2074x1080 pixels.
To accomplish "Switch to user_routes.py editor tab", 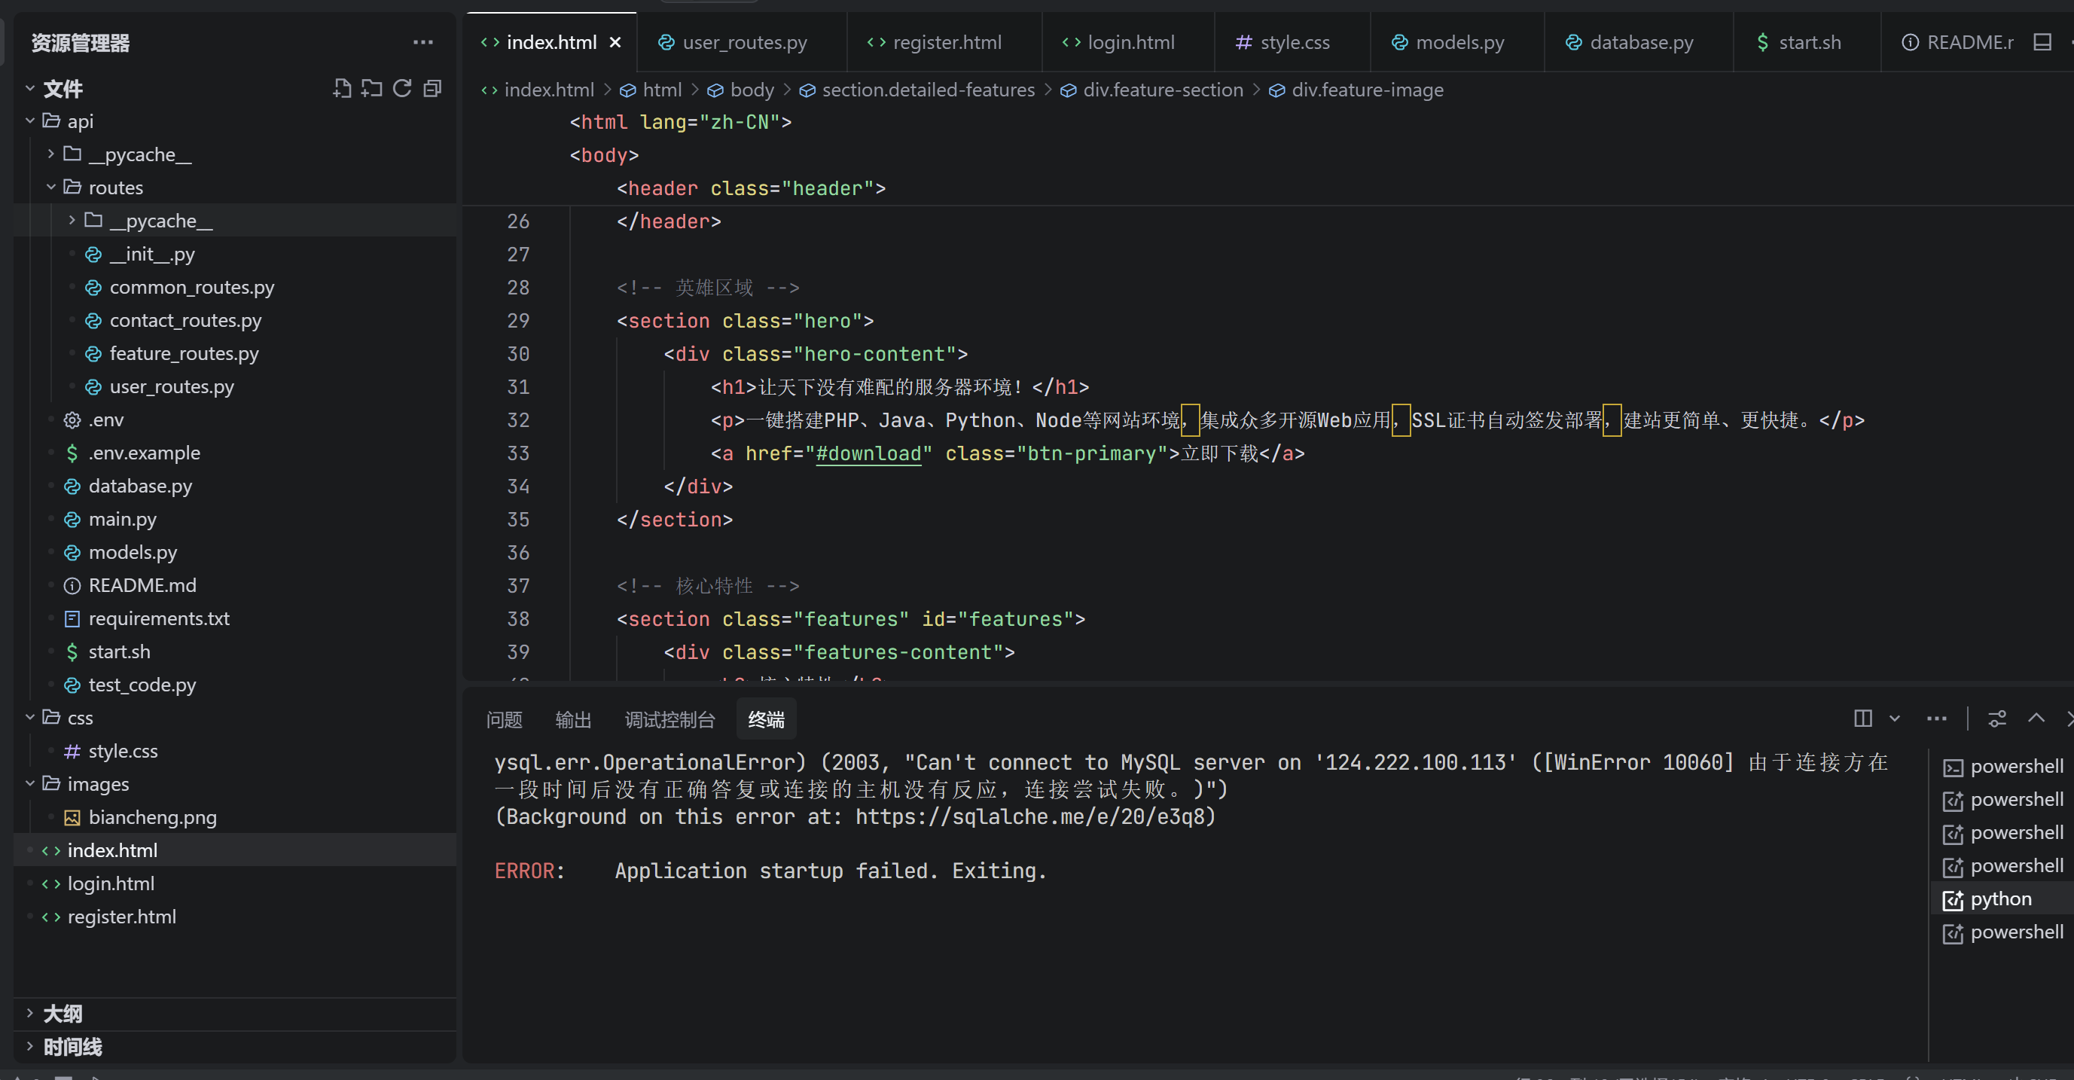I will tap(742, 43).
